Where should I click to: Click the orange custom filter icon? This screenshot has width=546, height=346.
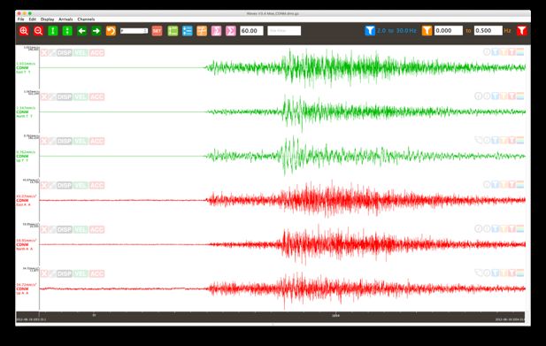pyautogui.click(x=427, y=31)
